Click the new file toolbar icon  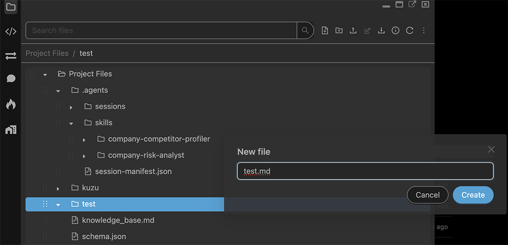tap(325, 31)
